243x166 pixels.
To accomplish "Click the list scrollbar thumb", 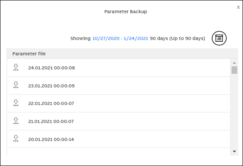I will (234, 70).
